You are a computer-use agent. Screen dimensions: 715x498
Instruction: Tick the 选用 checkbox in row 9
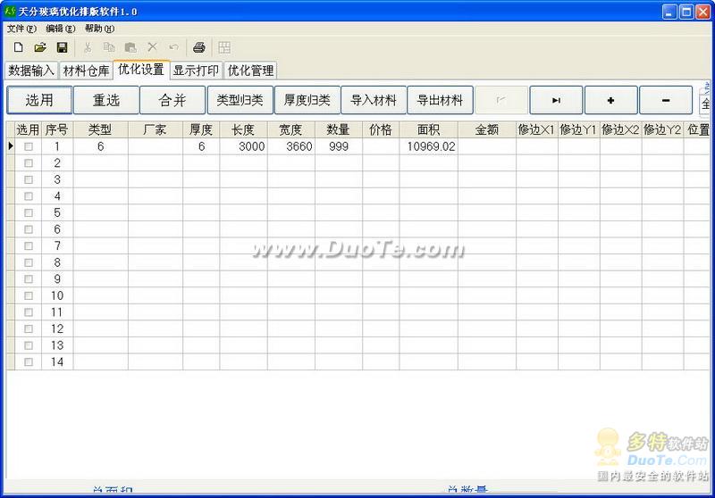pyautogui.click(x=29, y=279)
